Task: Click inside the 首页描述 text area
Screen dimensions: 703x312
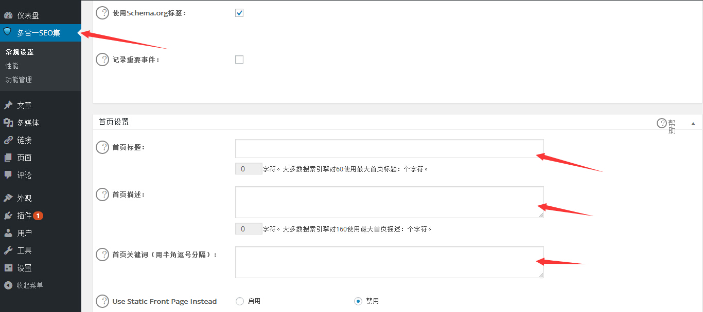Action: point(389,202)
